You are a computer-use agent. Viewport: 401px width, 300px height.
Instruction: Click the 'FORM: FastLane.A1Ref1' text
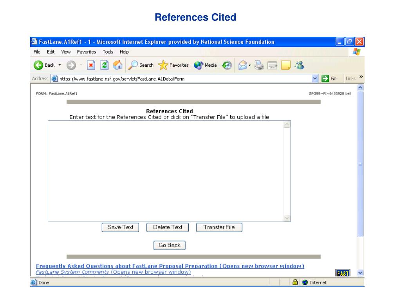click(56, 94)
